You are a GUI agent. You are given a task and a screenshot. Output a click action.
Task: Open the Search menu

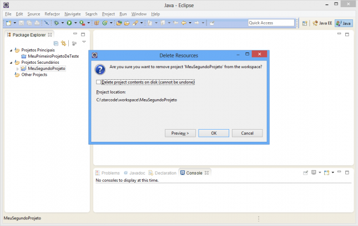pos(92,14)
